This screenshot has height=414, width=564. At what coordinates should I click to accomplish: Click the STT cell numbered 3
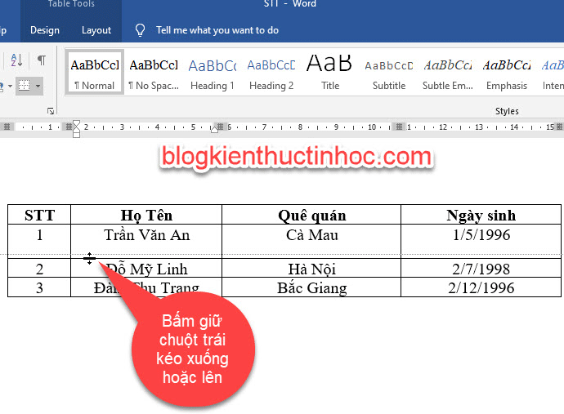[39, 287]
